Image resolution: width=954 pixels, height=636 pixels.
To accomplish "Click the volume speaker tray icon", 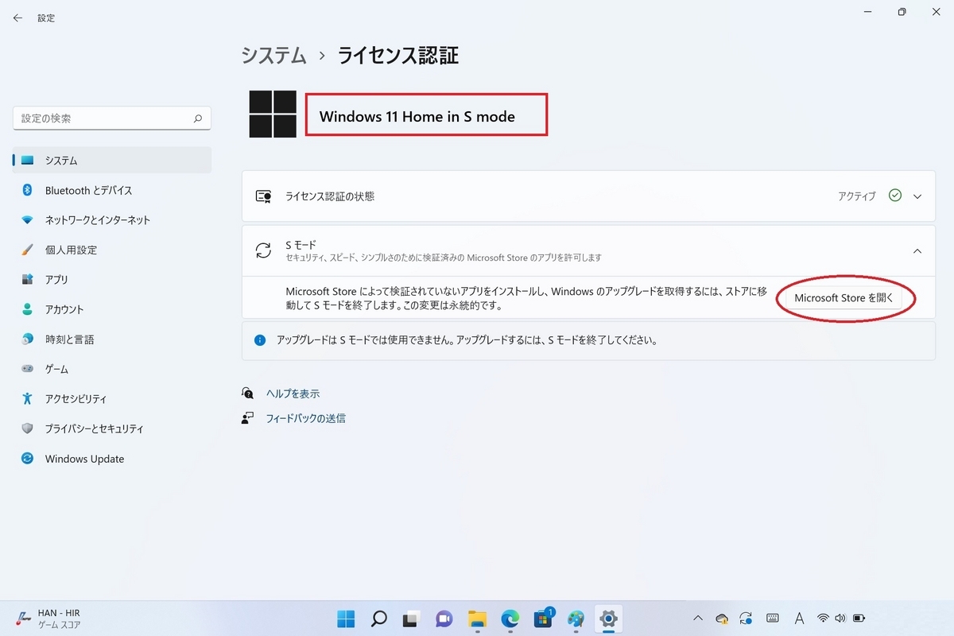I will pyautogui.click(x=841, y=619).
